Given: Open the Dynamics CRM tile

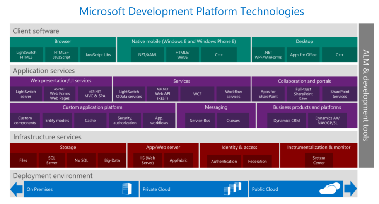Looking at the screenshot, I should click(287, 121).
